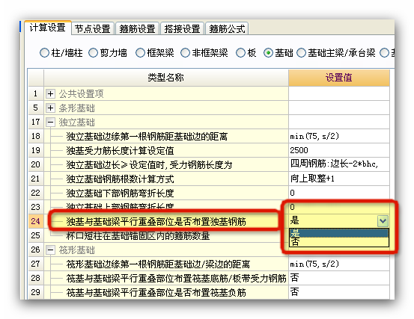Click the 类型名称 column header
The width and height of the screenshot is (414, 319).
tap(165, 78)
